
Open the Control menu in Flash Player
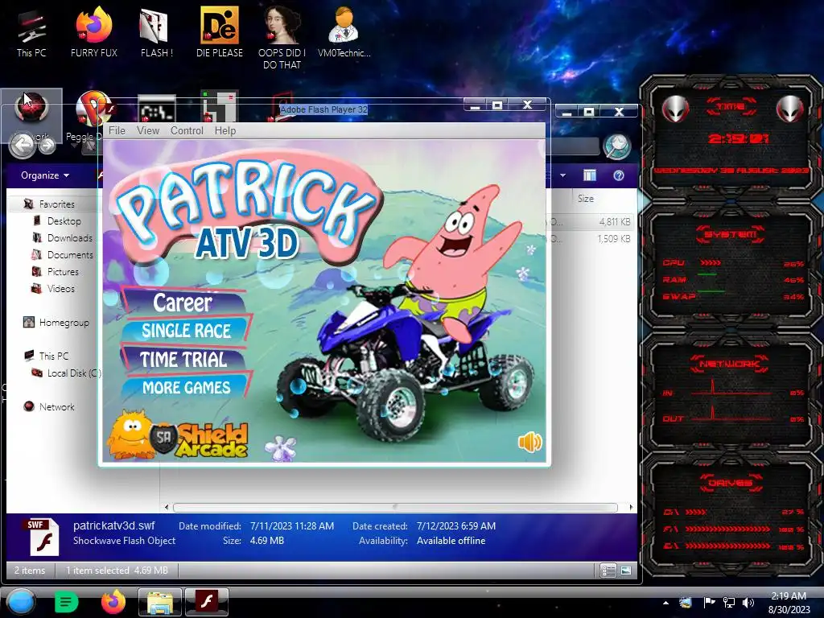point(187,130)
